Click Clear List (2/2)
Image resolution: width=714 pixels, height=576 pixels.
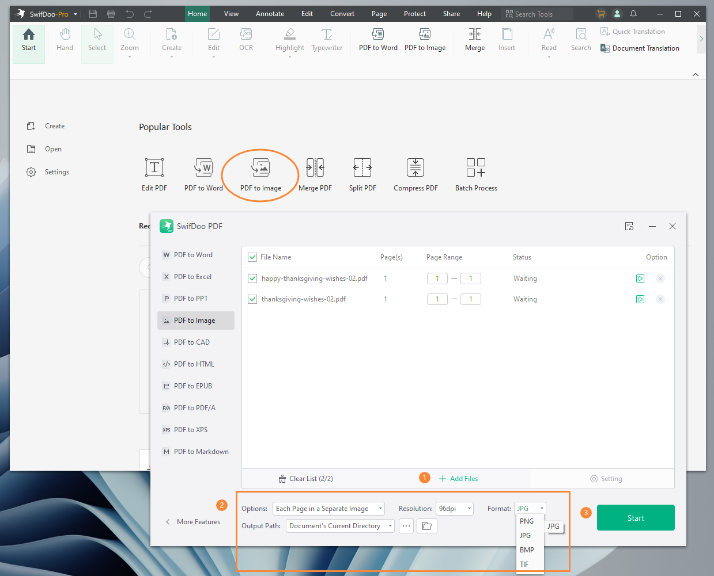pyautogui.click(x=305, y=479)
